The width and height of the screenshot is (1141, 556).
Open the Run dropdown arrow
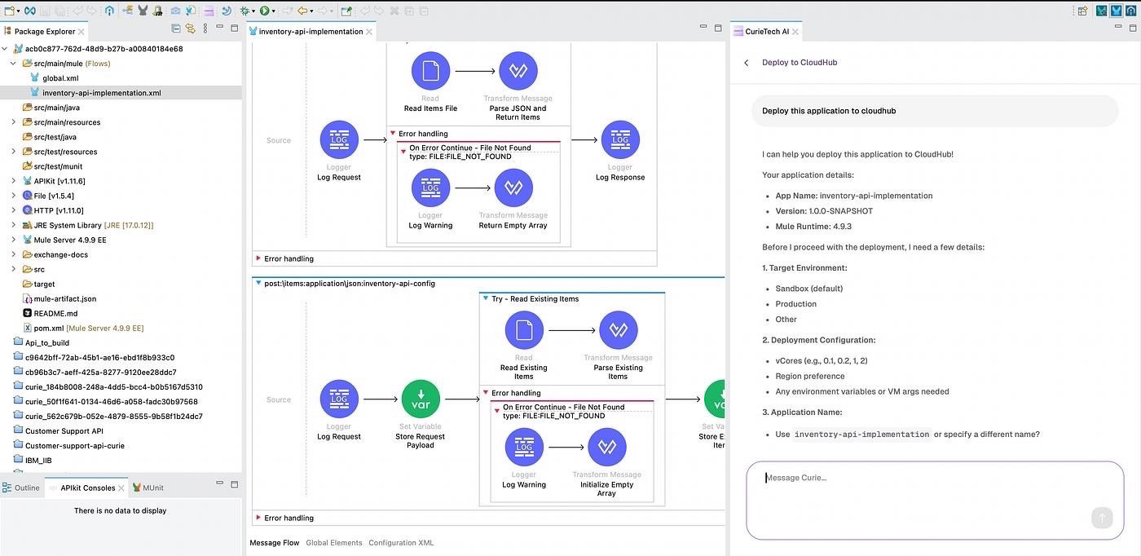274,11
